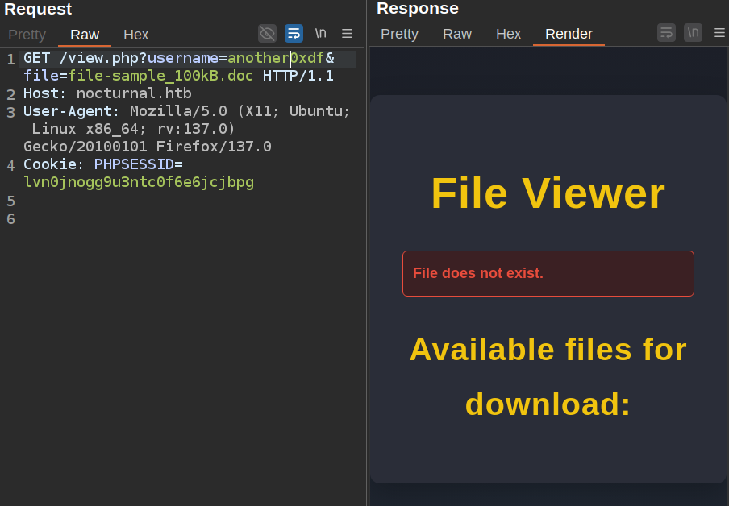Click the nocturnal.htb Host header value
This screenshot has height=506, width=729.
[134, 93]
